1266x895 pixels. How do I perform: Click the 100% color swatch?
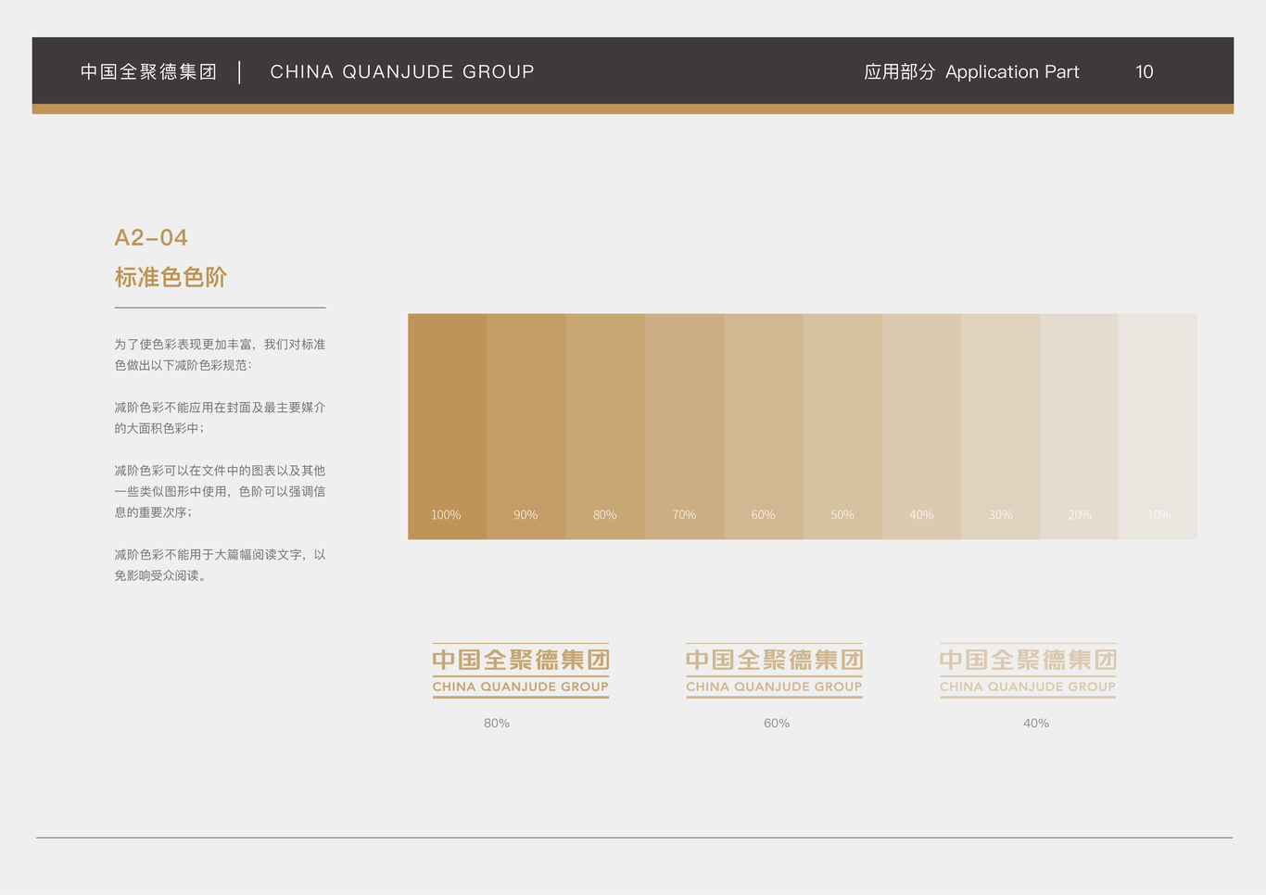(x=448, y=426)
